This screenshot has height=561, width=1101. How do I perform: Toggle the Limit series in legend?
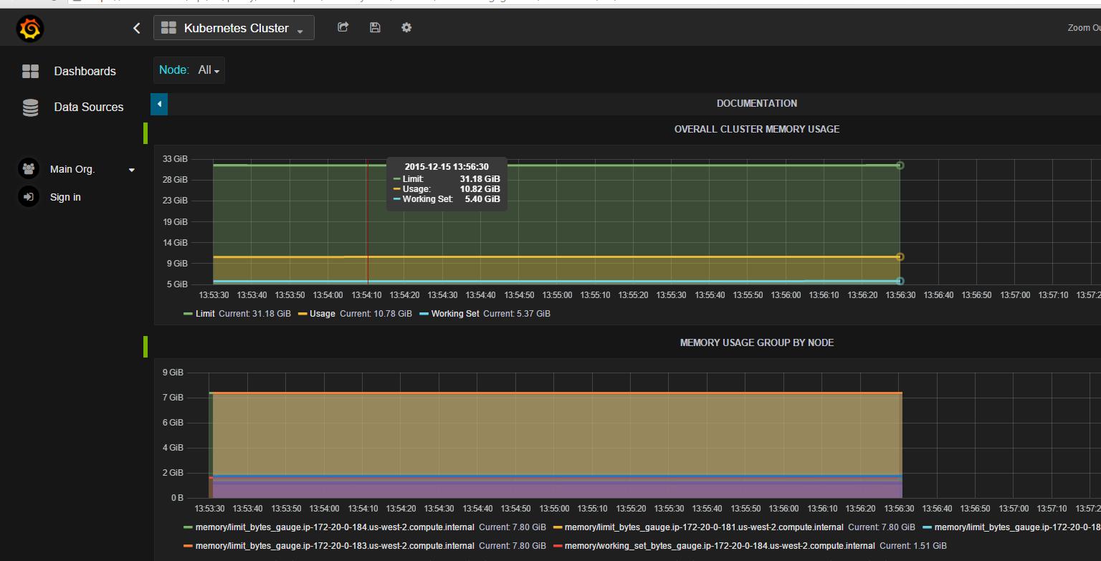pyautogui.click(x=204, y=314)
